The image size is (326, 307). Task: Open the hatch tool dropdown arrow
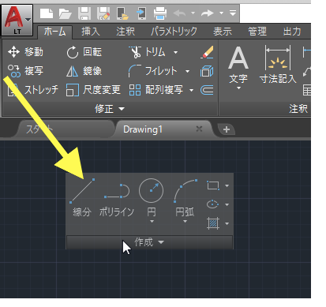pos(227,223)
